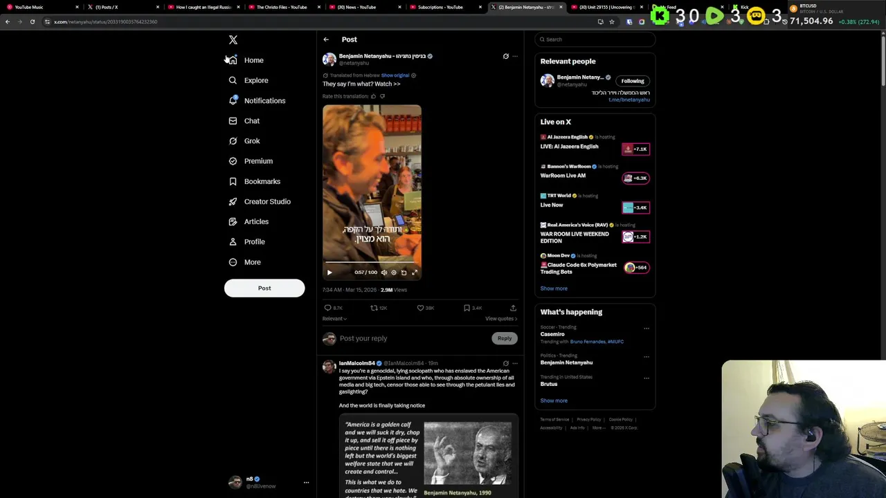The height and width of the screenshot is (498, 886).
Task: Click the Reply button
Action: (505, 338)
